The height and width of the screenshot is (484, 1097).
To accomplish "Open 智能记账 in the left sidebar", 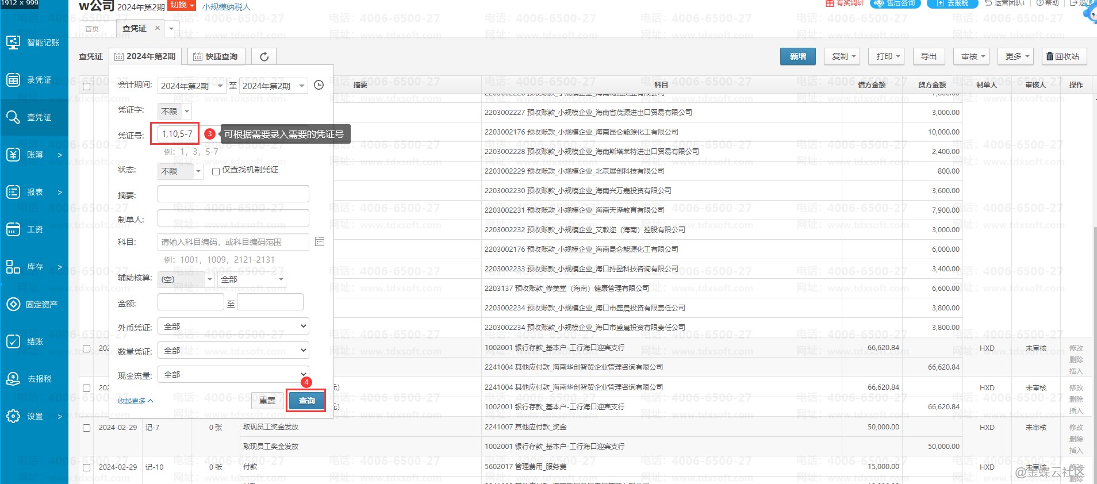I will (34, 43).
